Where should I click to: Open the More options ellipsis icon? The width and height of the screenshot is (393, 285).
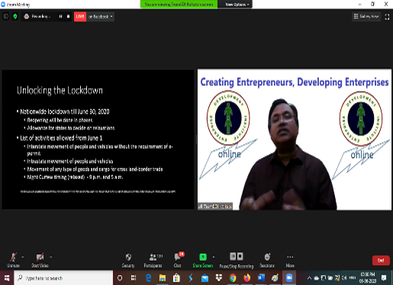click(290, 257)
